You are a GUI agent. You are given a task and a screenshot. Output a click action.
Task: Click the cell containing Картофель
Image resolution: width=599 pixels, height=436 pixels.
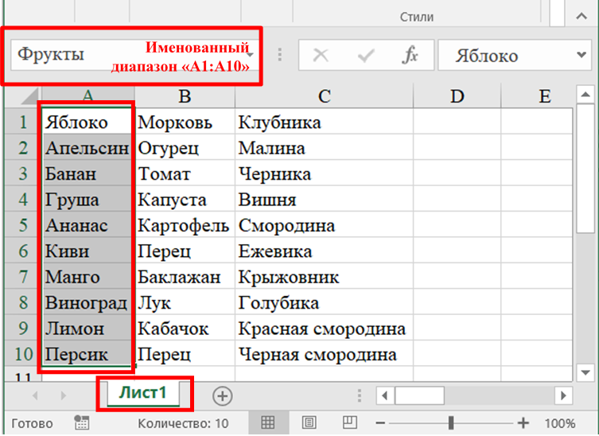(x=185, y=224)
